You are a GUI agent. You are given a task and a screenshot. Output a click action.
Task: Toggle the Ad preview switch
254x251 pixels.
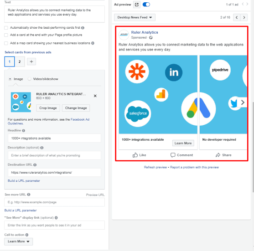tap(146, 5)
